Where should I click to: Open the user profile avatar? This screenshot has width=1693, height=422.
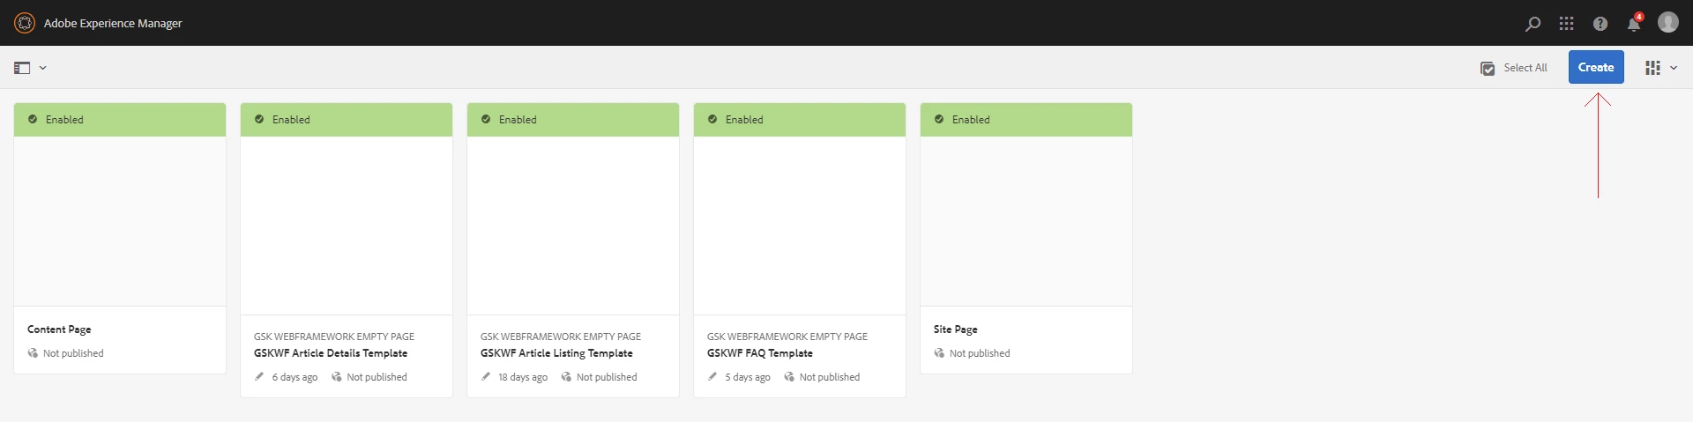pyautogui.click(x=1668, y=22)
